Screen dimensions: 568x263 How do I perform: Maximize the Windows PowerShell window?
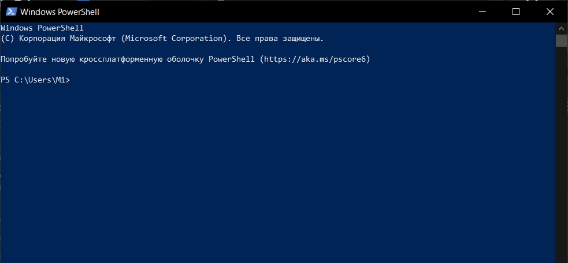tap(516, 12)
